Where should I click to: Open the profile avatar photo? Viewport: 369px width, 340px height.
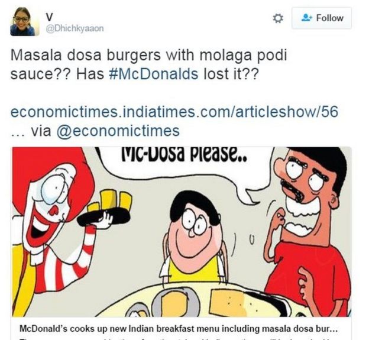(25, 21)
